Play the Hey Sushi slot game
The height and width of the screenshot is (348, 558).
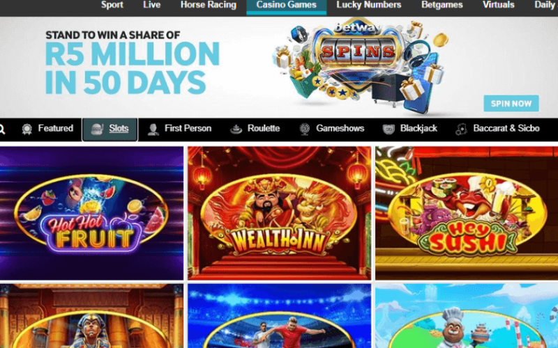coord(467,213)
